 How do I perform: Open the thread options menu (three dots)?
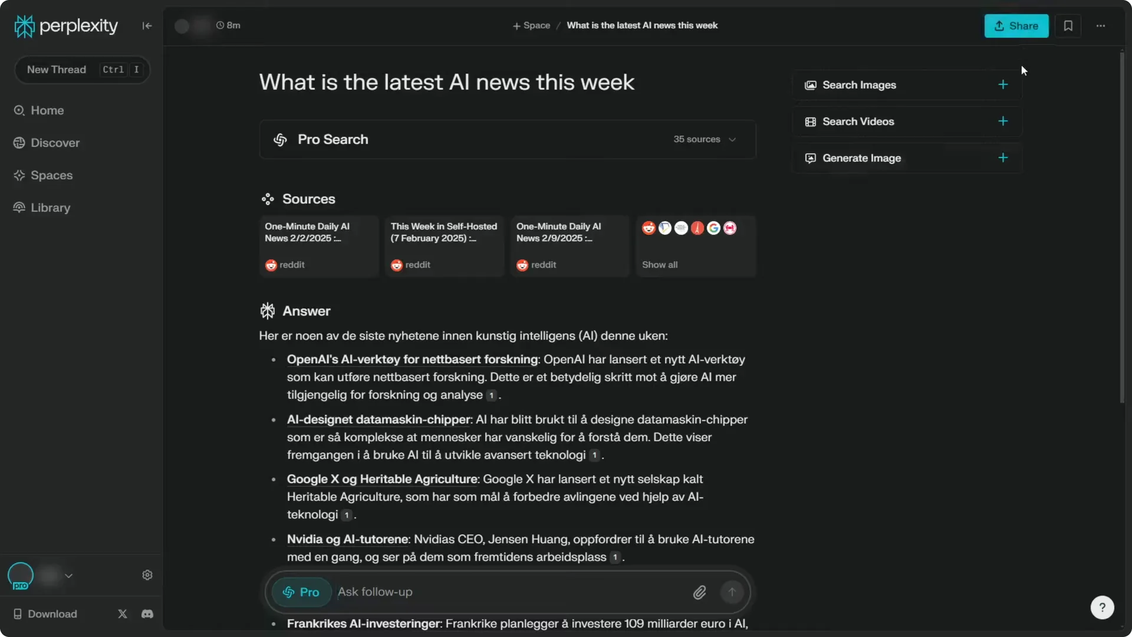coord(1101,26)
